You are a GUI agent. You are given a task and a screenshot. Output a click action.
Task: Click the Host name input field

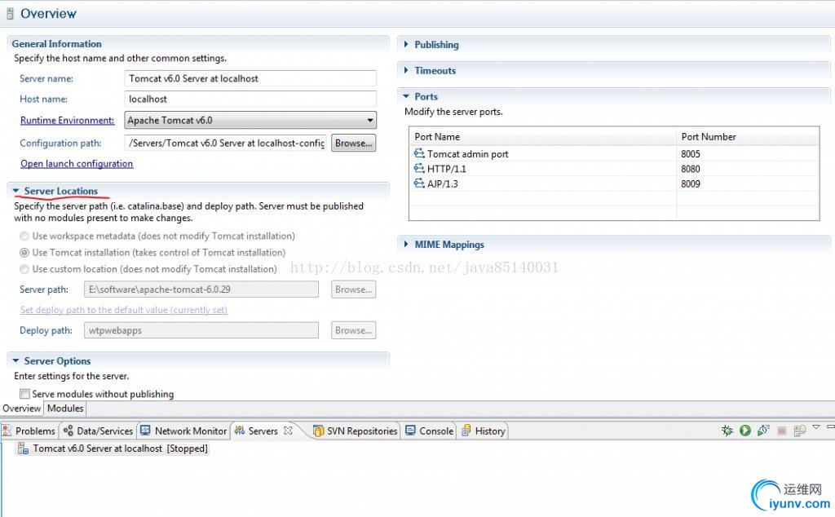250,99
